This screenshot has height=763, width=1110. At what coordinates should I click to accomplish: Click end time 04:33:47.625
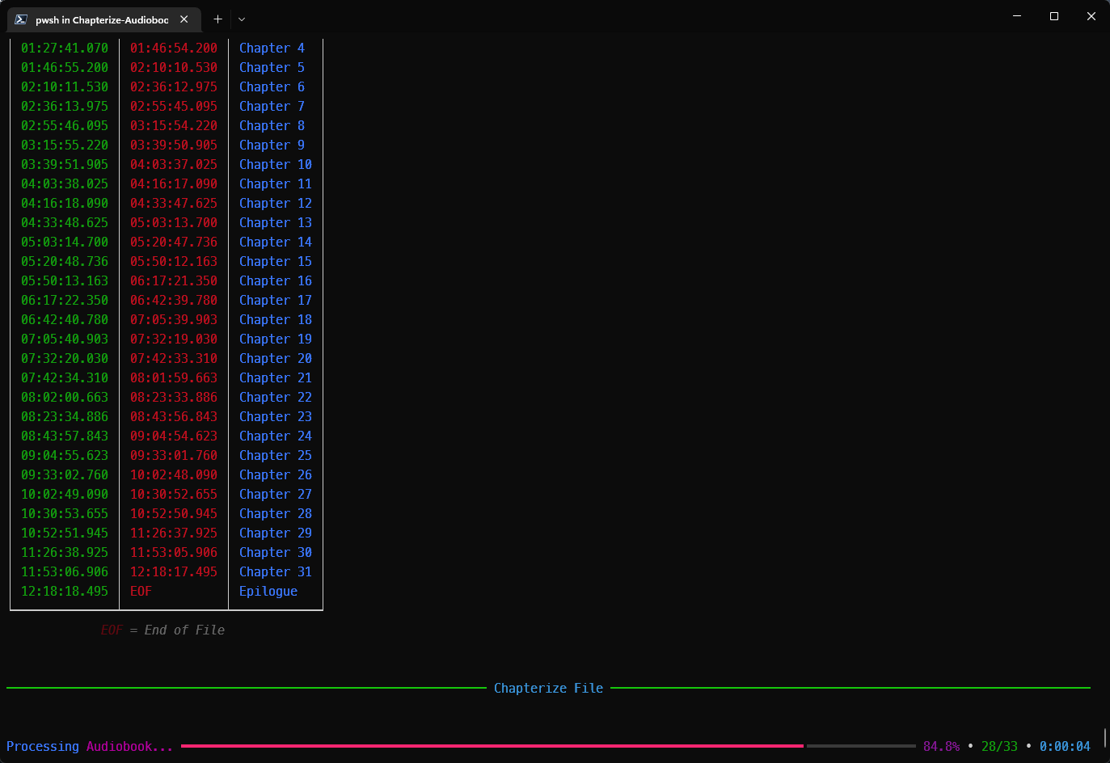(x=174, y=204)
